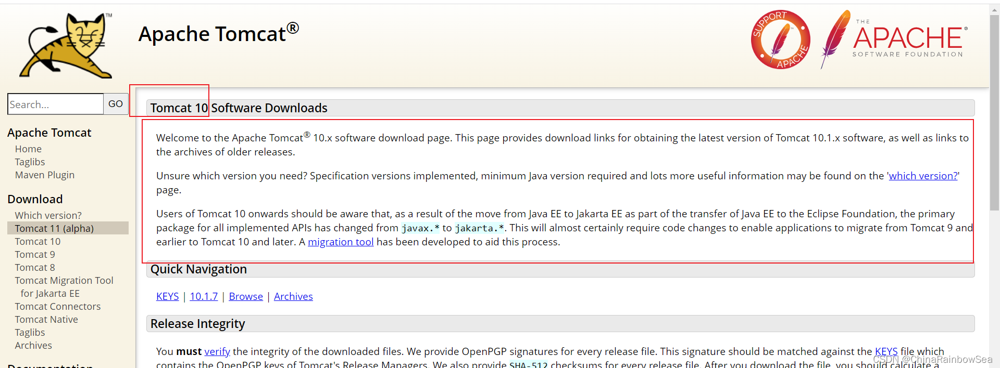Click the Download sidebar heading

click(x=35, y=199)
